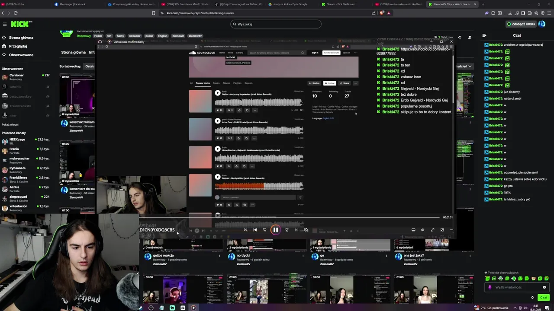This screenshot has width=554, height=311.
Task: Open chat settings gear icon
Action: pyautogui.click(x=532, y=297)
